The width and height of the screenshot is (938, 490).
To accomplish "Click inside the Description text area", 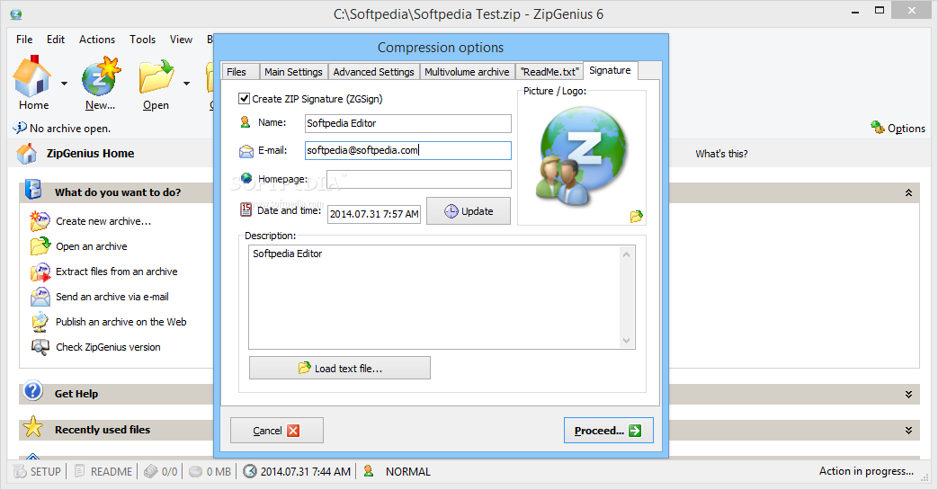I will click(435, 297).
